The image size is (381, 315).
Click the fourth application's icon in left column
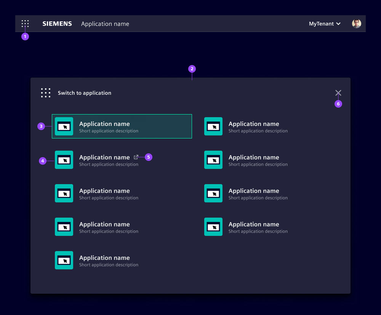click(64, 227)
